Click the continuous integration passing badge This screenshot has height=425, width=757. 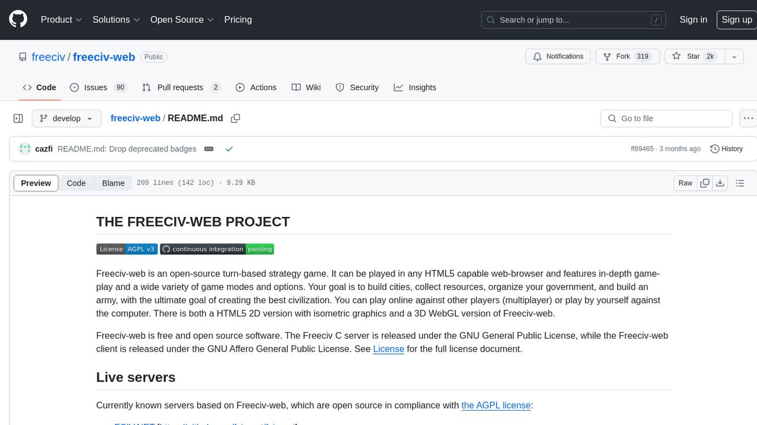217,249
